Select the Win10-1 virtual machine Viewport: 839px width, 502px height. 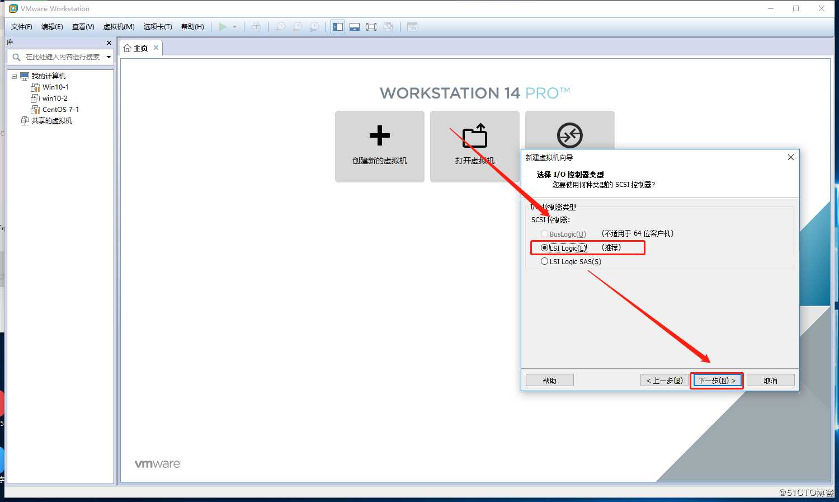[x=56, y=87]
